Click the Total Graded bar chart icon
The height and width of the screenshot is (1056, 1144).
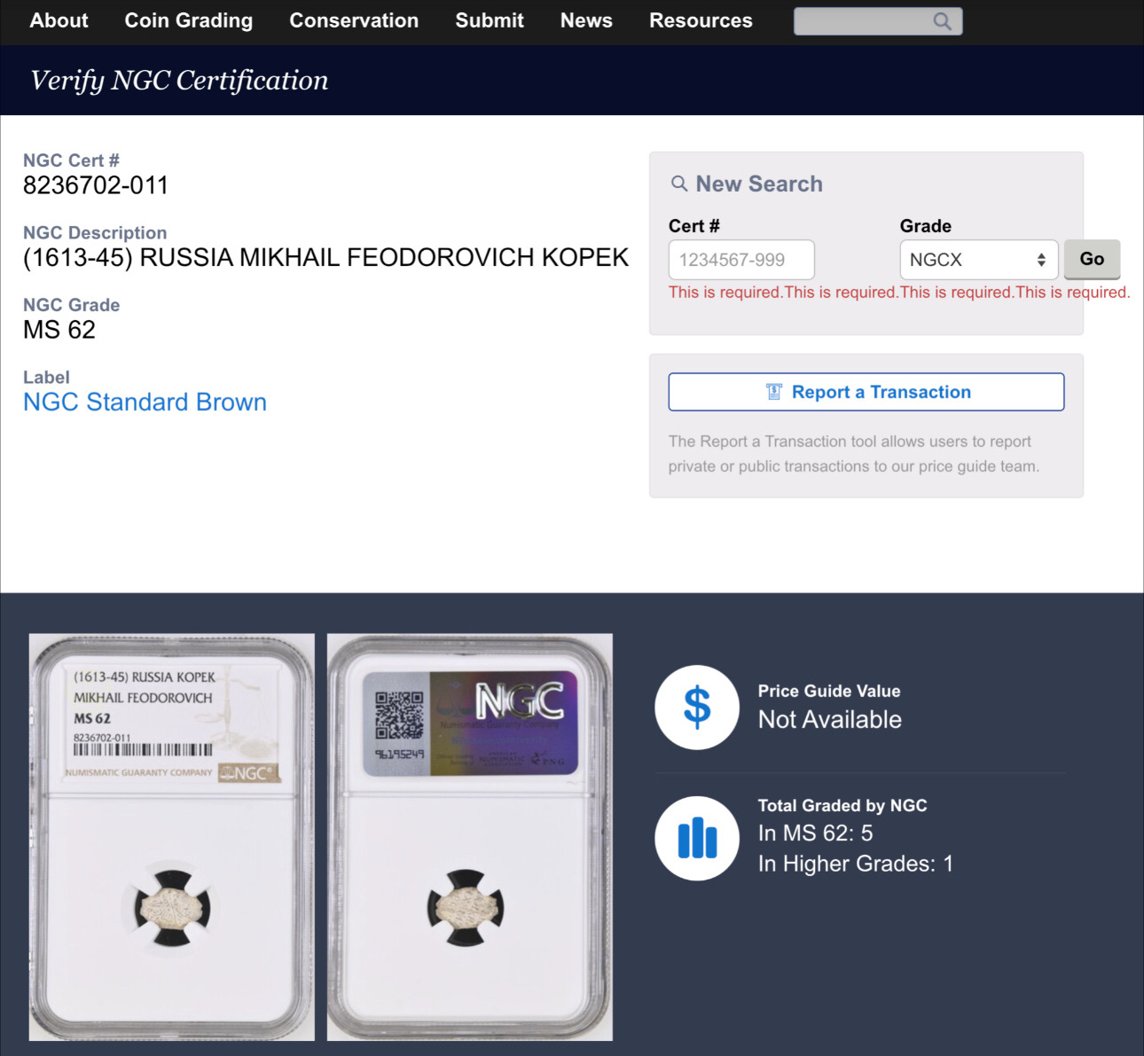click(x=697, y=838)
